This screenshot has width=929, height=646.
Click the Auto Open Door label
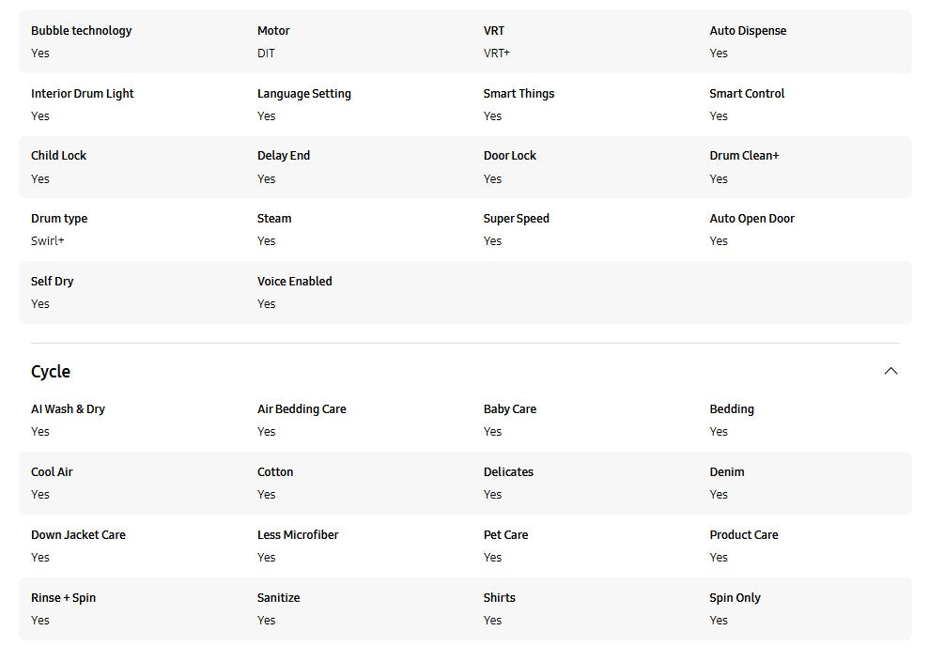751,219
